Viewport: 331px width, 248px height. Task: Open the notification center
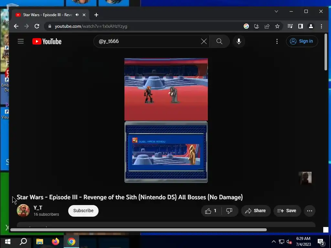(321, 242)
